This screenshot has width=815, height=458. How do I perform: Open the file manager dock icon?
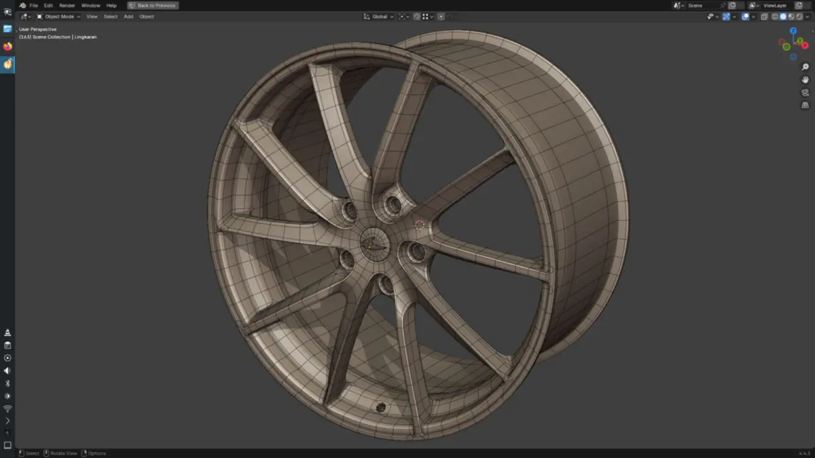[x=7, y=29]
